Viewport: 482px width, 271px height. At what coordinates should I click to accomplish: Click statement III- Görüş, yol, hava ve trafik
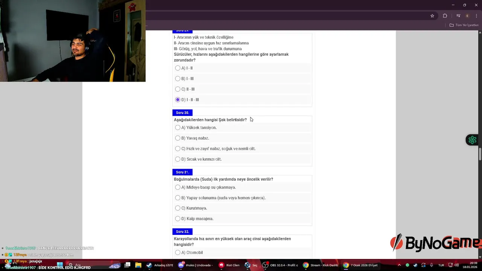tap(208, 49)
